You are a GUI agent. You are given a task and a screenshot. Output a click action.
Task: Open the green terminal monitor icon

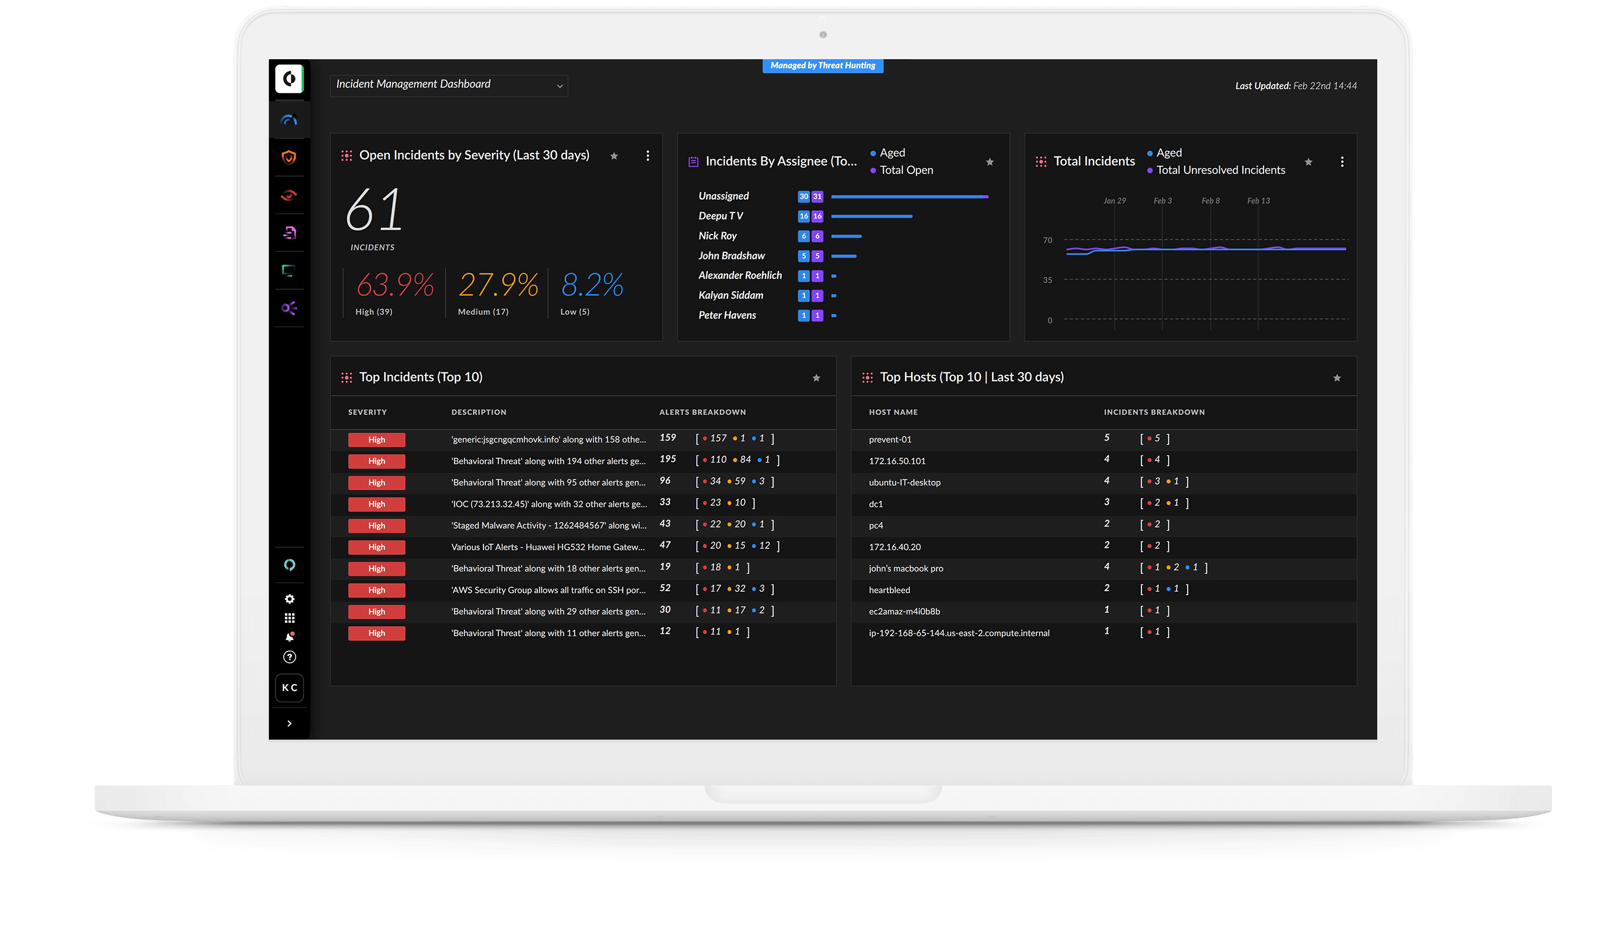[289, 271]
